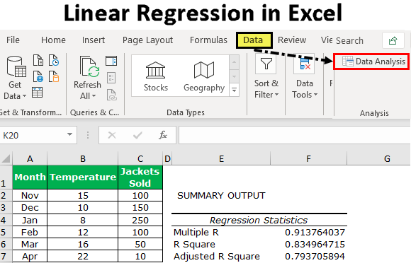The height and width of the screenshot is (263, 411).
Task: Open the File tab
Action: [13, 40]
